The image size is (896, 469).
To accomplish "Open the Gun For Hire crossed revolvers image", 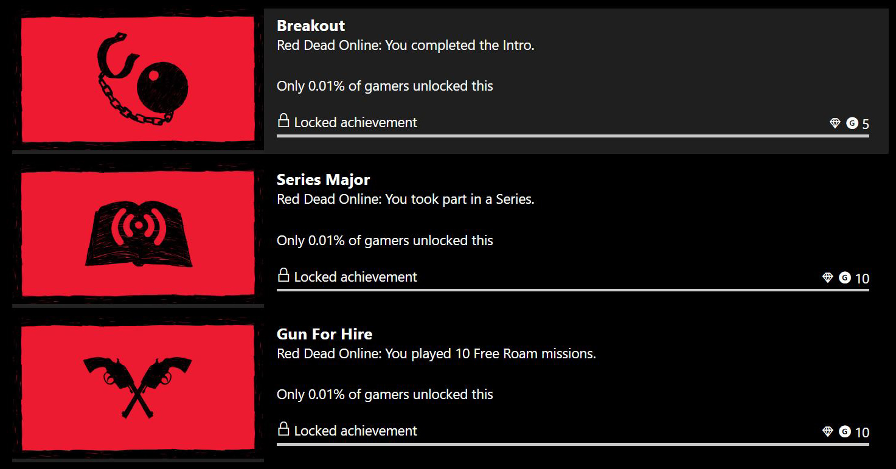I will pyautogui.click(x=138, y=388).
